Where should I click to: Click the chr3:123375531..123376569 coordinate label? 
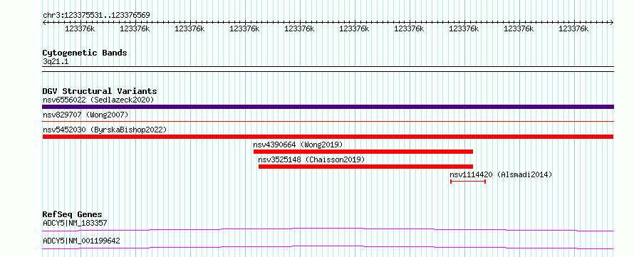[96, 16]
